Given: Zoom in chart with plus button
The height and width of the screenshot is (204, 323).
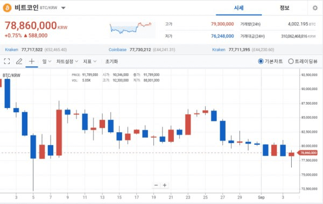Looking at the screenshot, I should 165,185.
